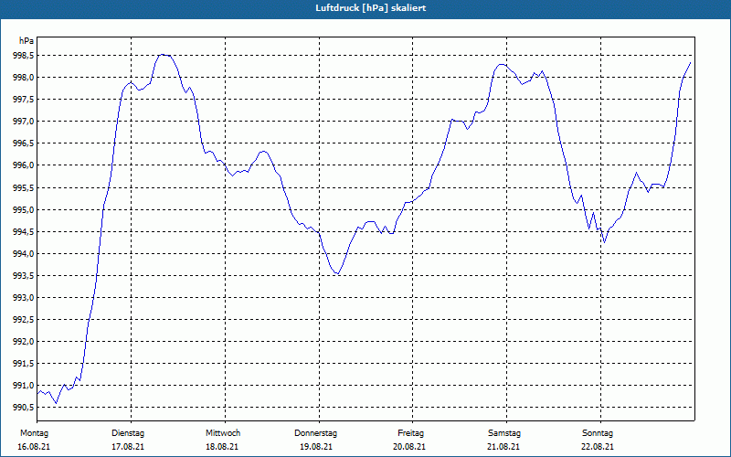Click the 'Mittwoch' day label

click(223, 433)
